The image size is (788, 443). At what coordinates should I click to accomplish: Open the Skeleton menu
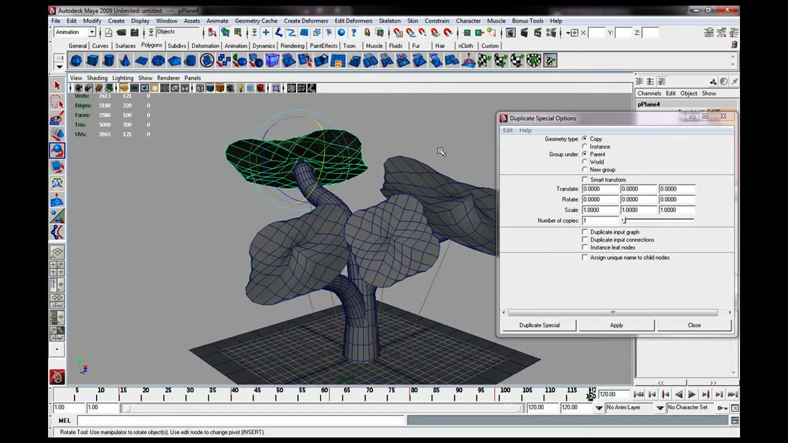[390, 21]
